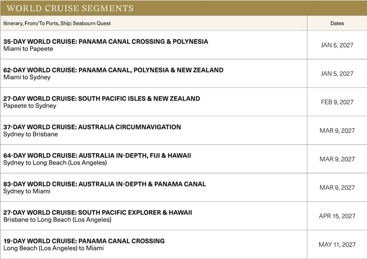Click the Miami to Papeete route text
367x259 pixels.
coord(28,49)
